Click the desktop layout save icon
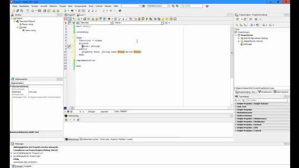Screen dimensions: 299x168 [173, 6]
